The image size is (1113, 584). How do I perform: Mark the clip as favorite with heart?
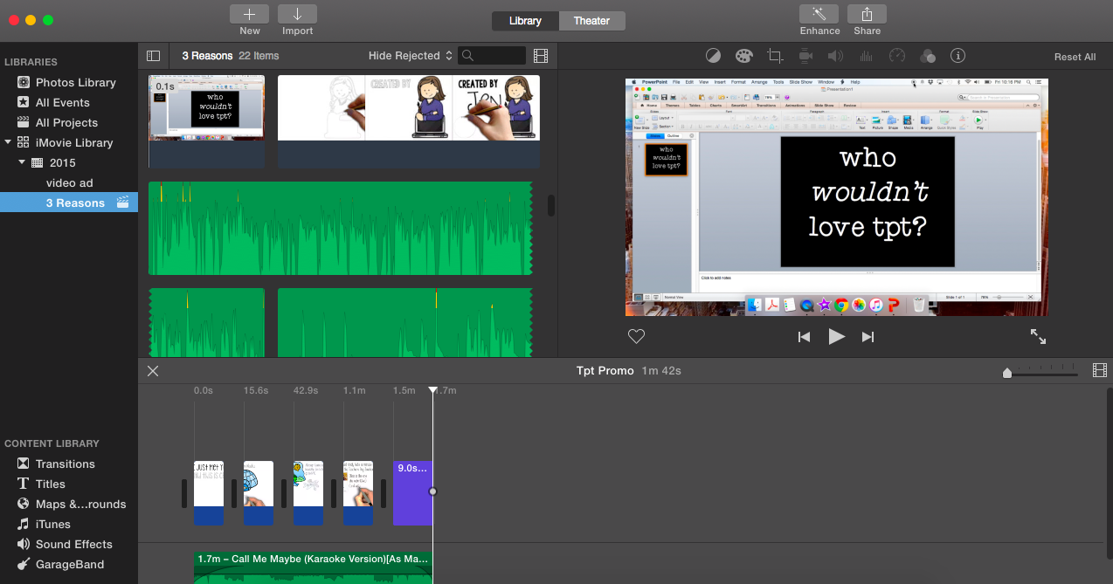(636, 336)
